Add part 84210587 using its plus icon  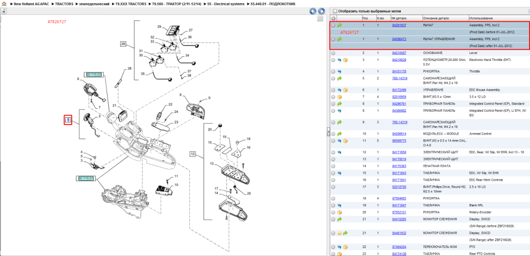click(333, 53)
